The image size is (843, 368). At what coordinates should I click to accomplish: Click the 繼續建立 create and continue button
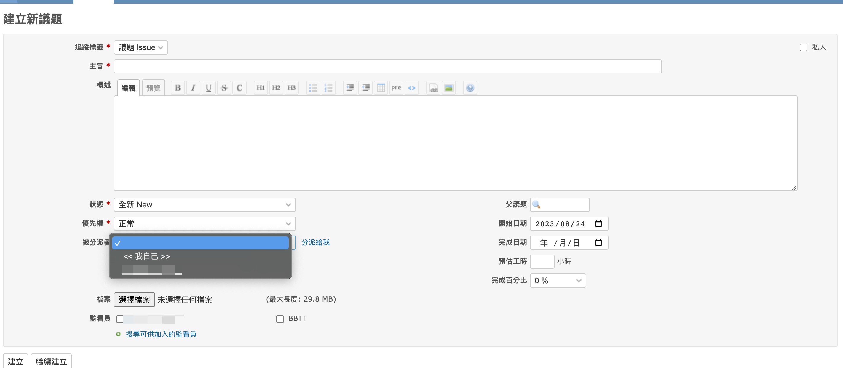point(51,361)
